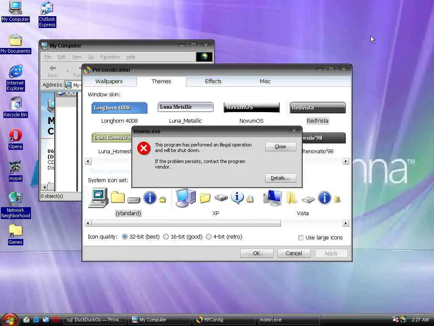The width and height of the screenshot is (434, 326).
Task: Open Games folder on desktop
Action: pos(16,234)
